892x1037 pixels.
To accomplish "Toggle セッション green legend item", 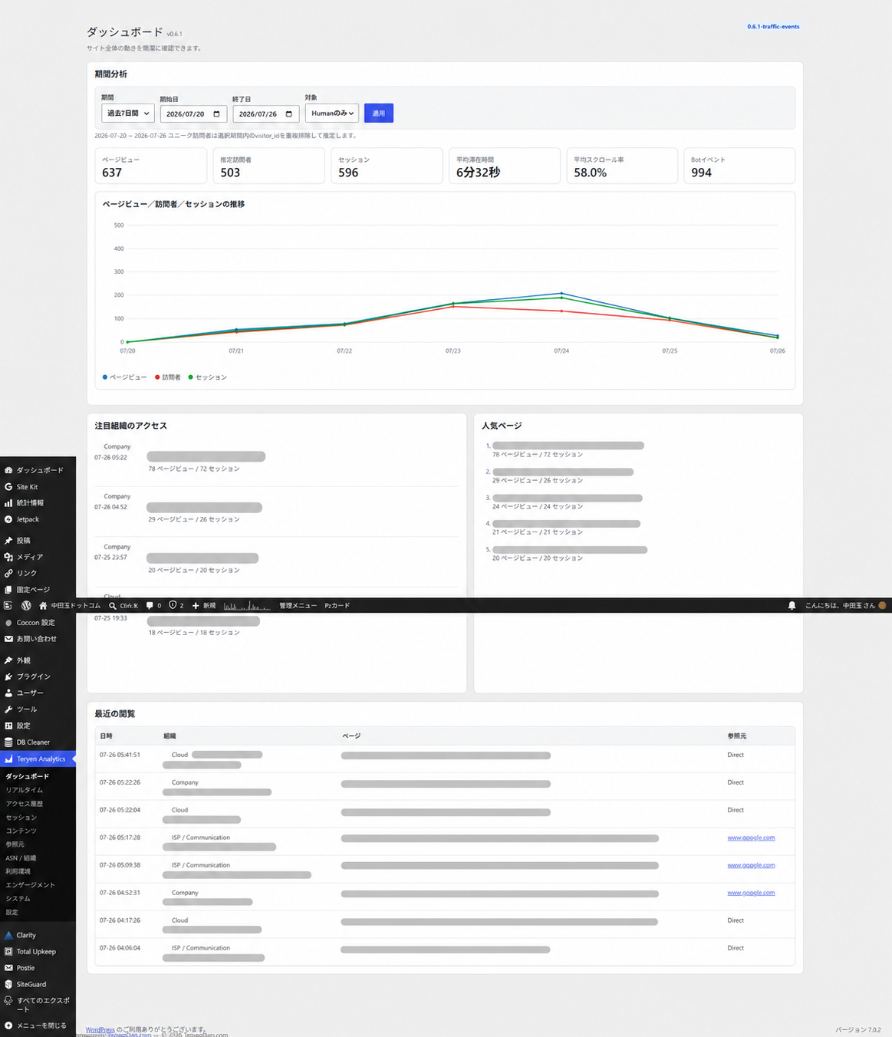I will click(x=208, y=377).
